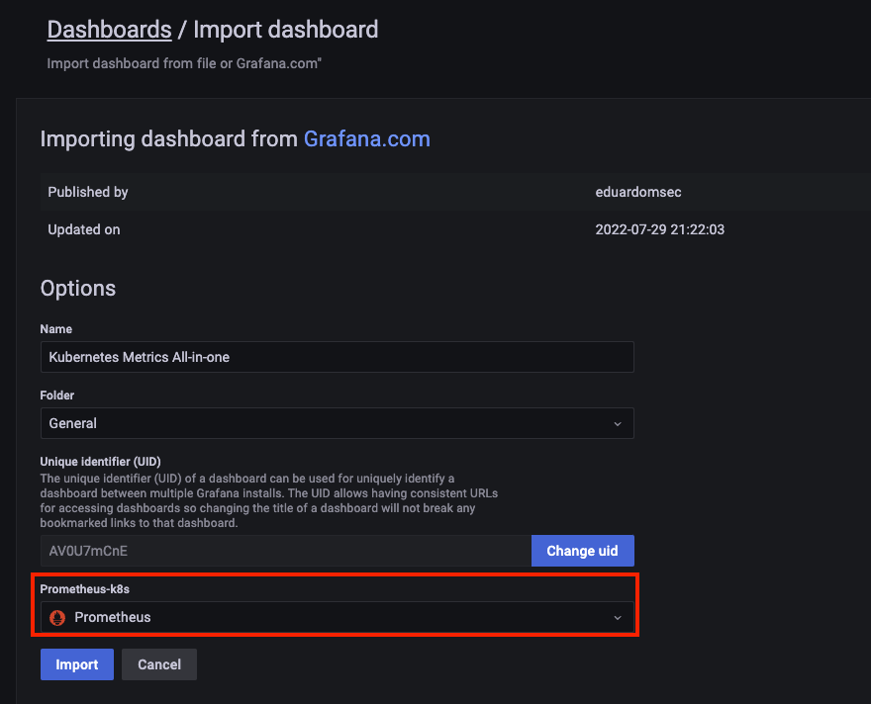This screenshot has width=871, height=704.
Task: Select the updated date 2022-07-29 21:22:03
Action: pyautogui.click(x=660, y=229)
